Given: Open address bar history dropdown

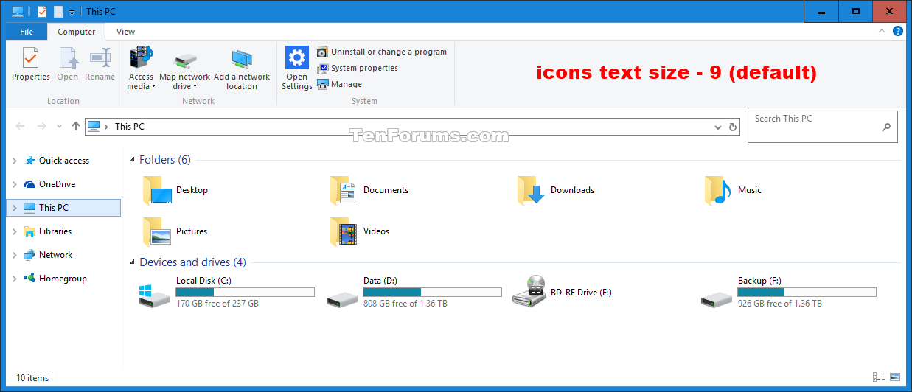Looking at the screenshot, I should point(718,127).
